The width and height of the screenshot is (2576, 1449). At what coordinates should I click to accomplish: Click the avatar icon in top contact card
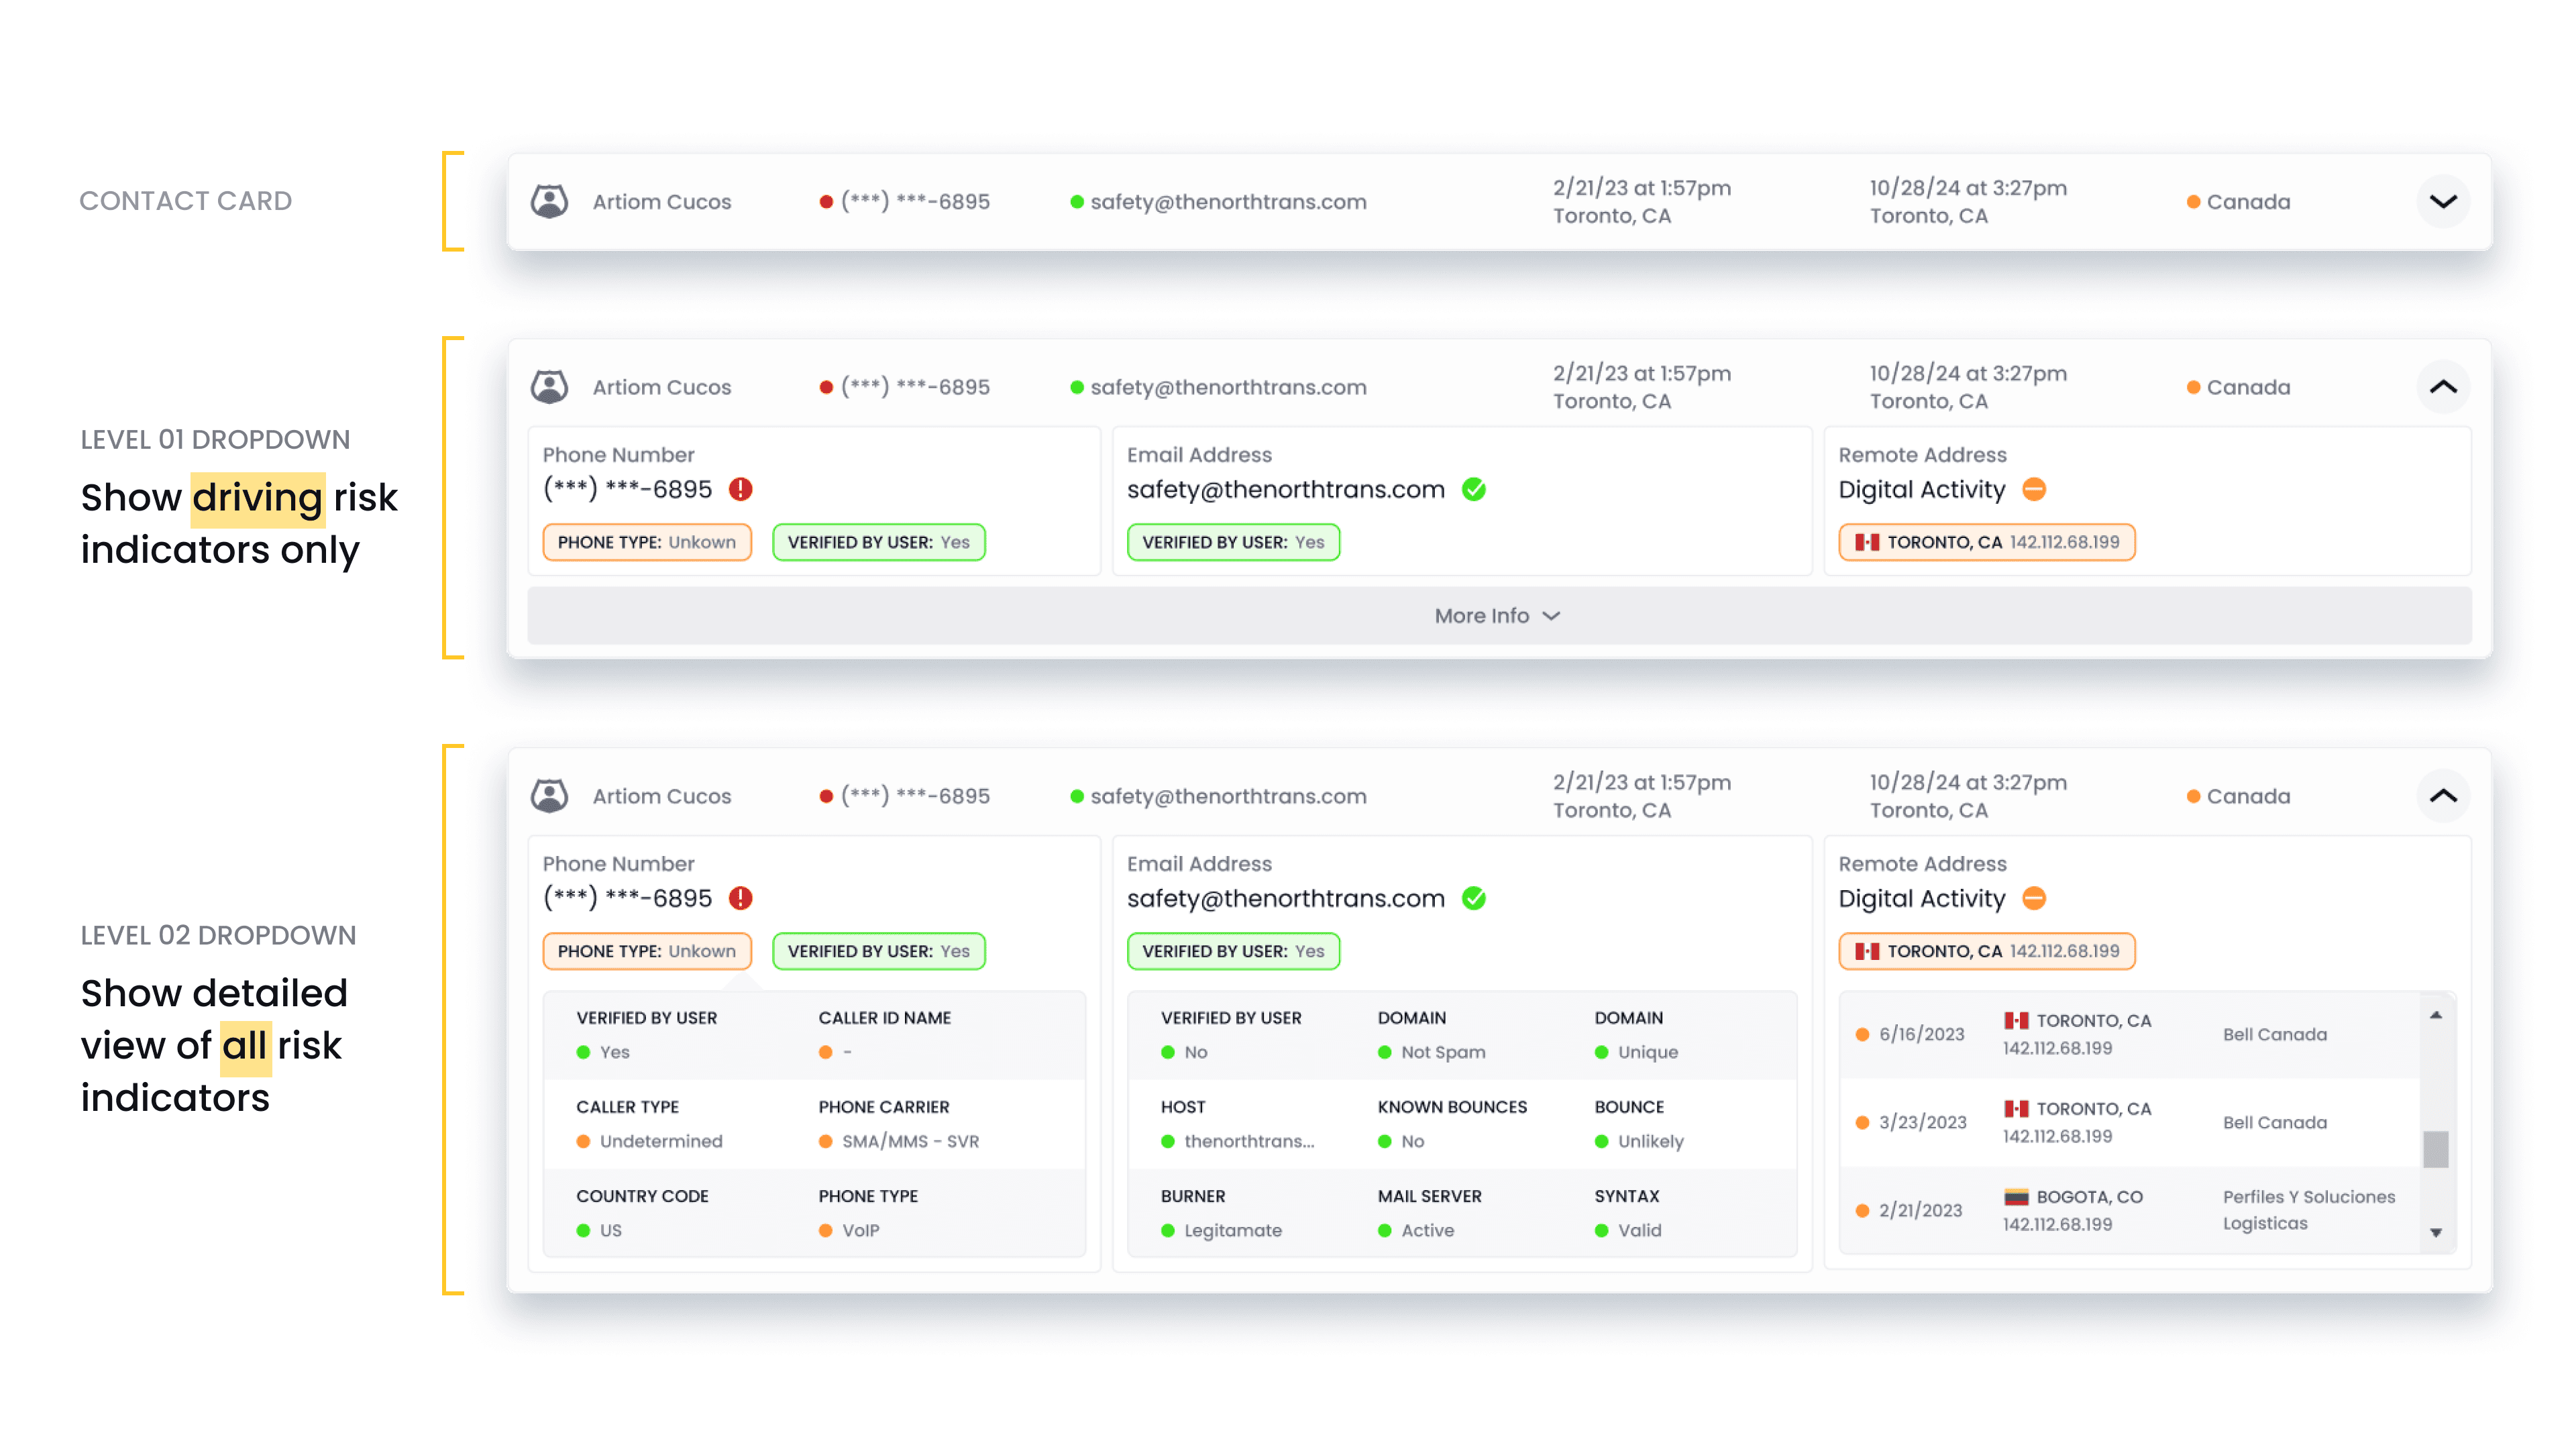click(x=549, y=201)
